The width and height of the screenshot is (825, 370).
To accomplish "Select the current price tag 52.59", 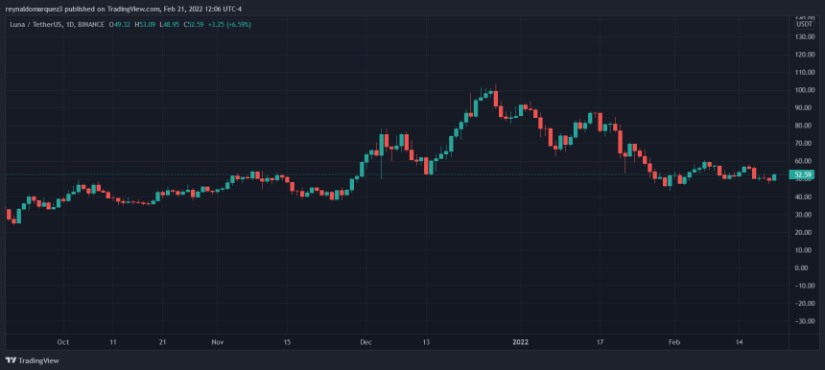I will pos(802,175).
